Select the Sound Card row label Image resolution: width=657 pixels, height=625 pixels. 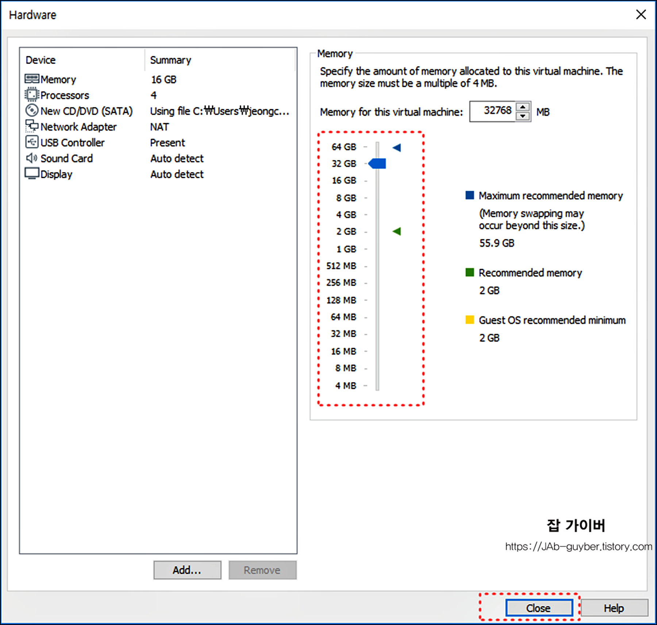click(66, 158)
